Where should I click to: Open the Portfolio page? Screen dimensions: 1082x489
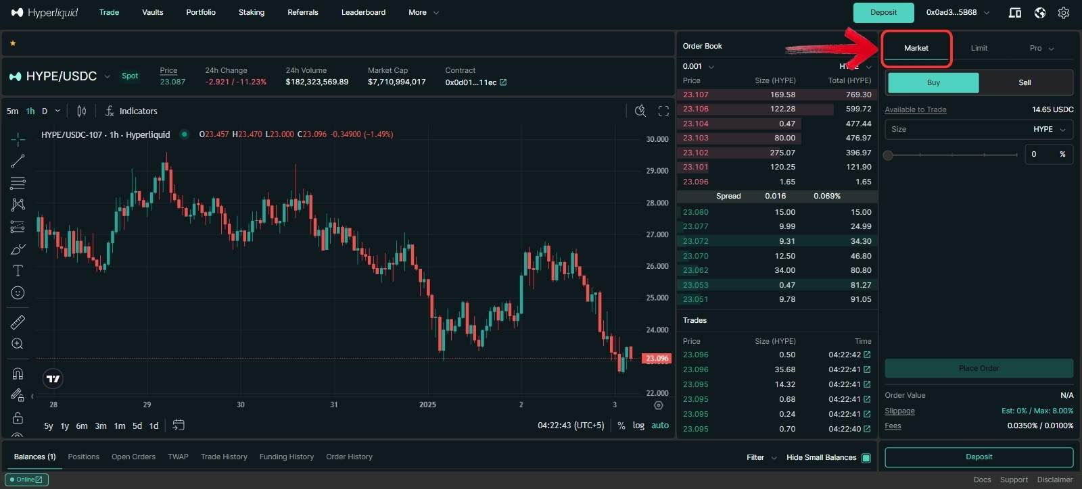[x=201, y=12]
